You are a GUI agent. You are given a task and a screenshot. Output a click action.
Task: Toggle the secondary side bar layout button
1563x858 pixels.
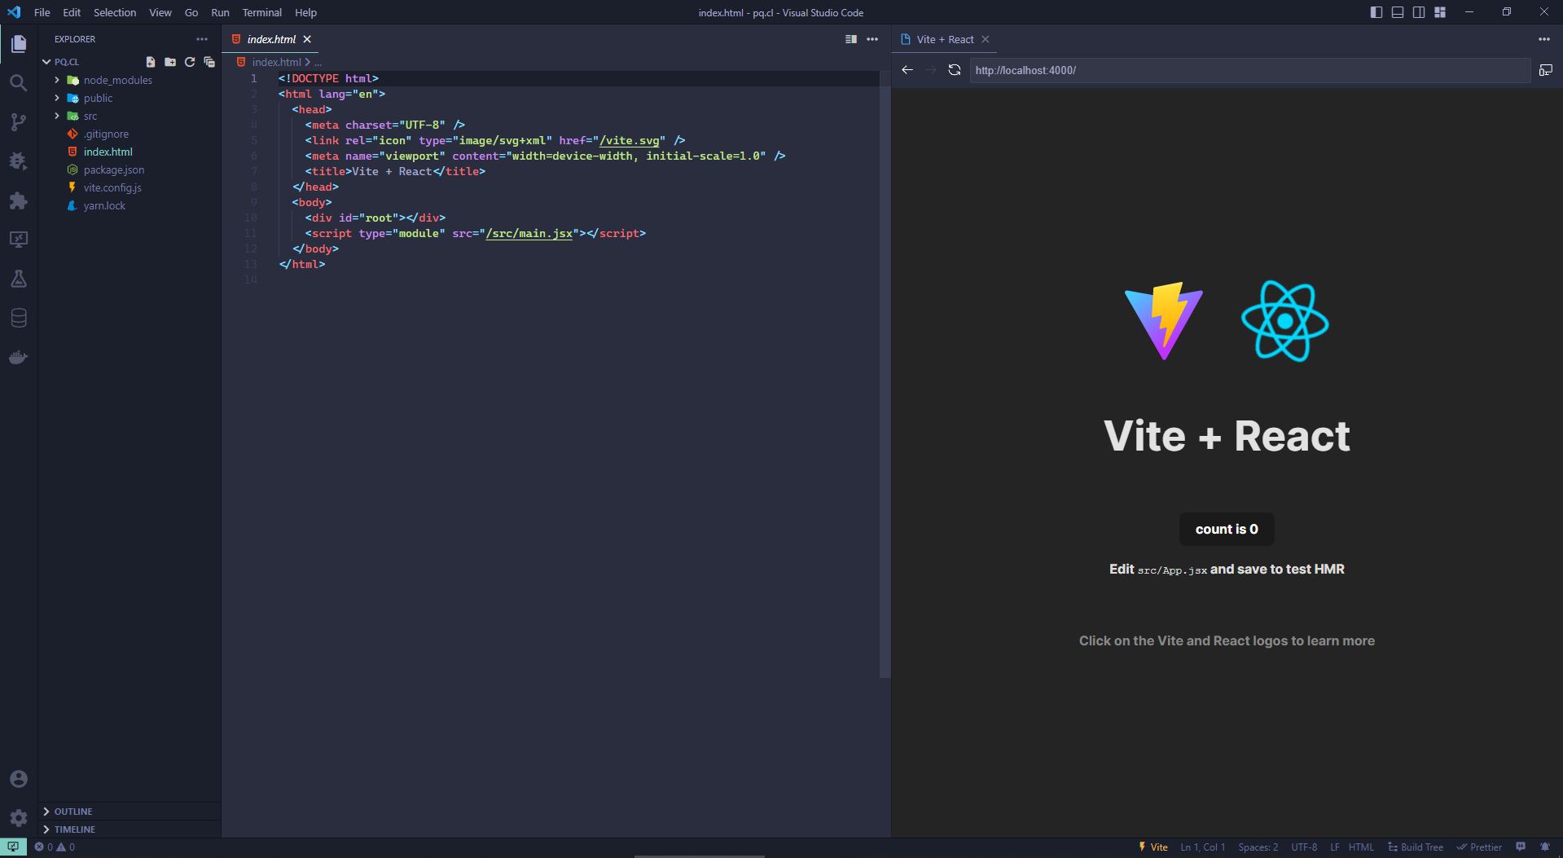click(1419, 12)
